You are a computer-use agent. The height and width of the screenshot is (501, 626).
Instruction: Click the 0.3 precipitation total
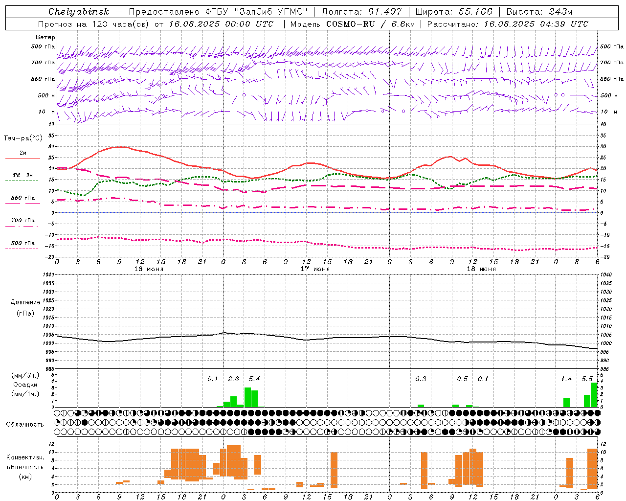coord(421,379)
